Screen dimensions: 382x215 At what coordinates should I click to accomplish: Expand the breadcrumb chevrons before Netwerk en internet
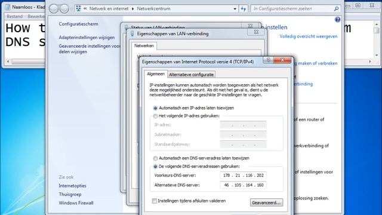pyautogui.click(x=85, y=8)
